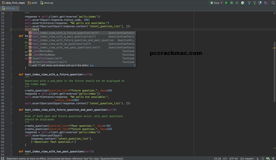Collapse the docstring fold at line 51
The height and width of the screenshot is (160, 276).
click(11, 113)
